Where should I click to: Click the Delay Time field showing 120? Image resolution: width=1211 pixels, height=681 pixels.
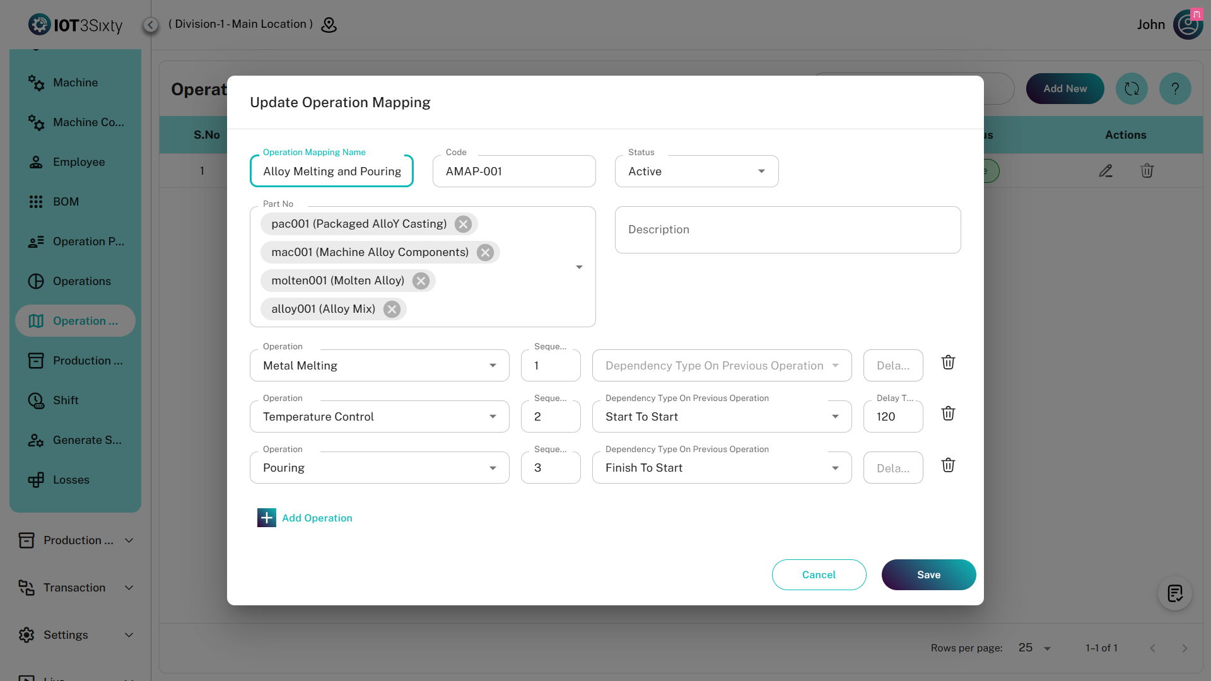click(892, 417)
